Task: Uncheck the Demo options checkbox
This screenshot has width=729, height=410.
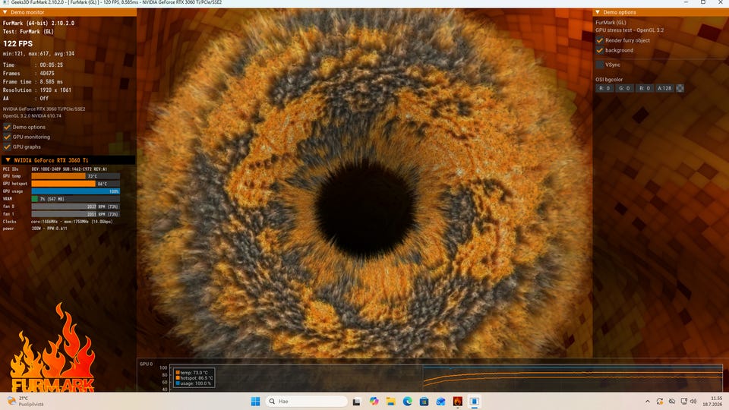Action: 7,127
